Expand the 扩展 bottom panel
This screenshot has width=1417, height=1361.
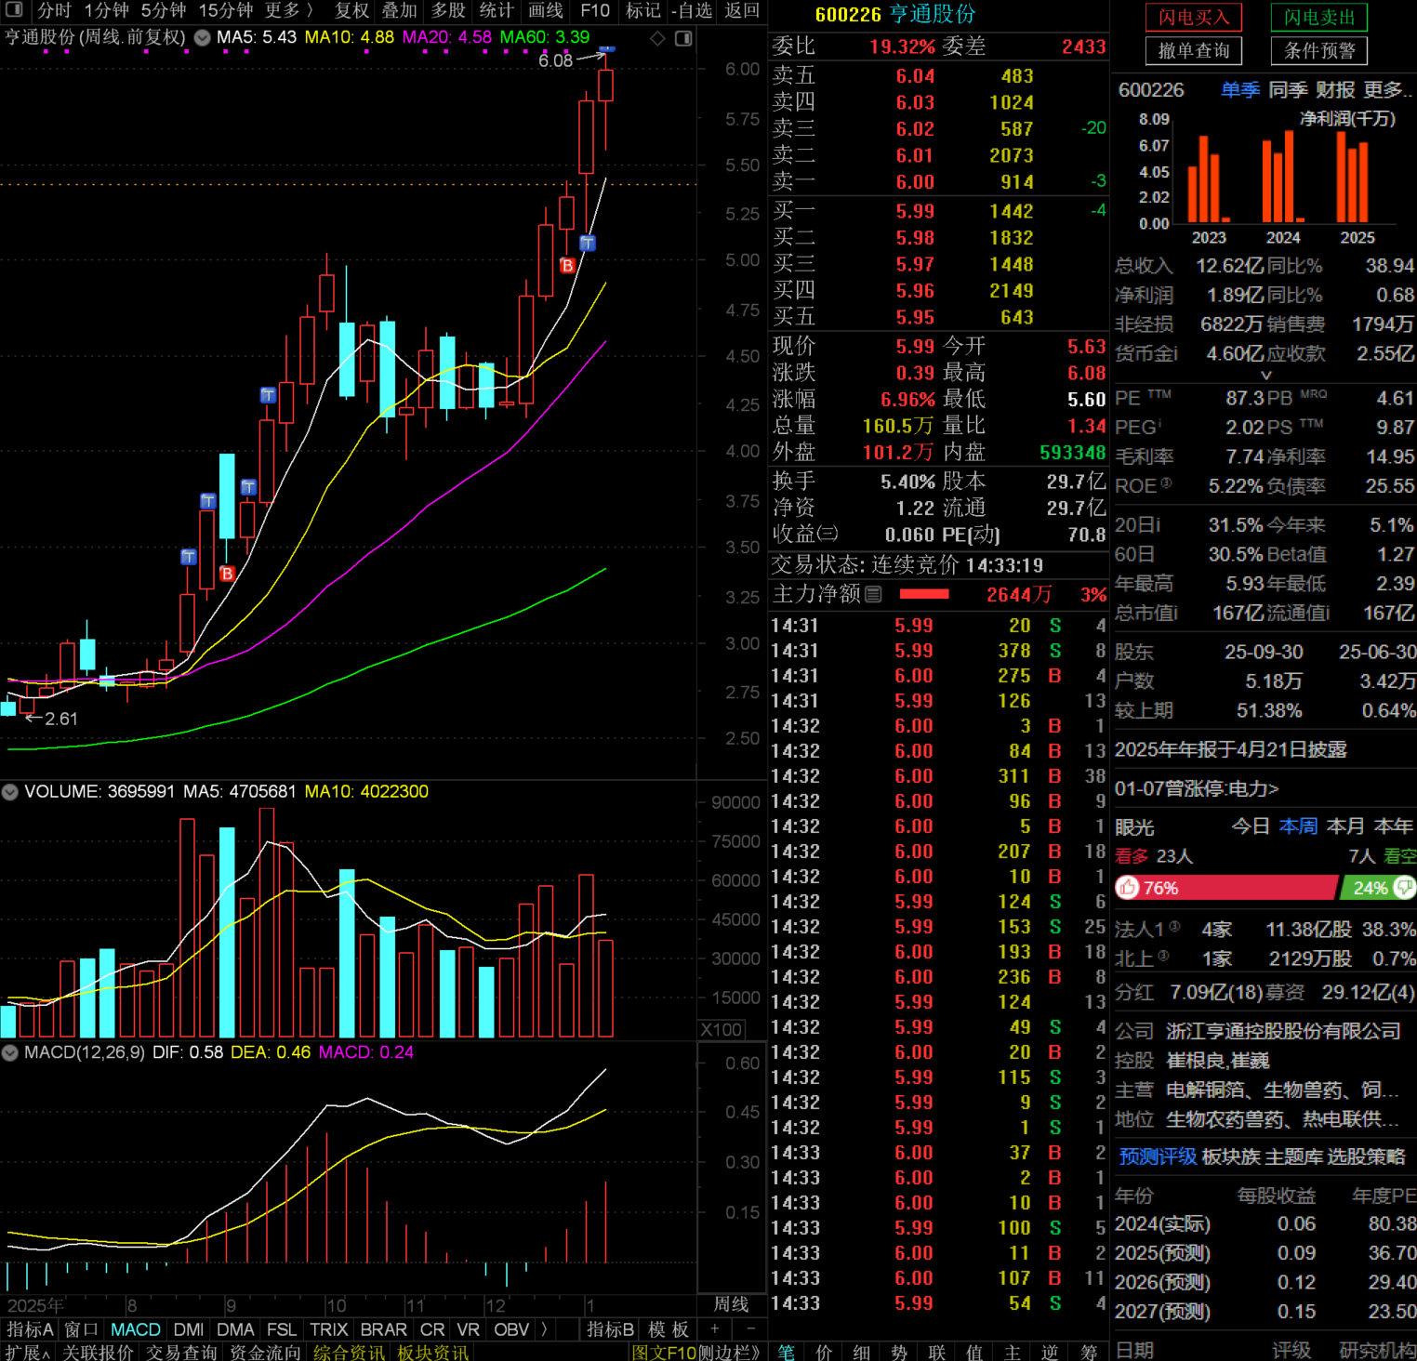click(x=27, y=1352)
